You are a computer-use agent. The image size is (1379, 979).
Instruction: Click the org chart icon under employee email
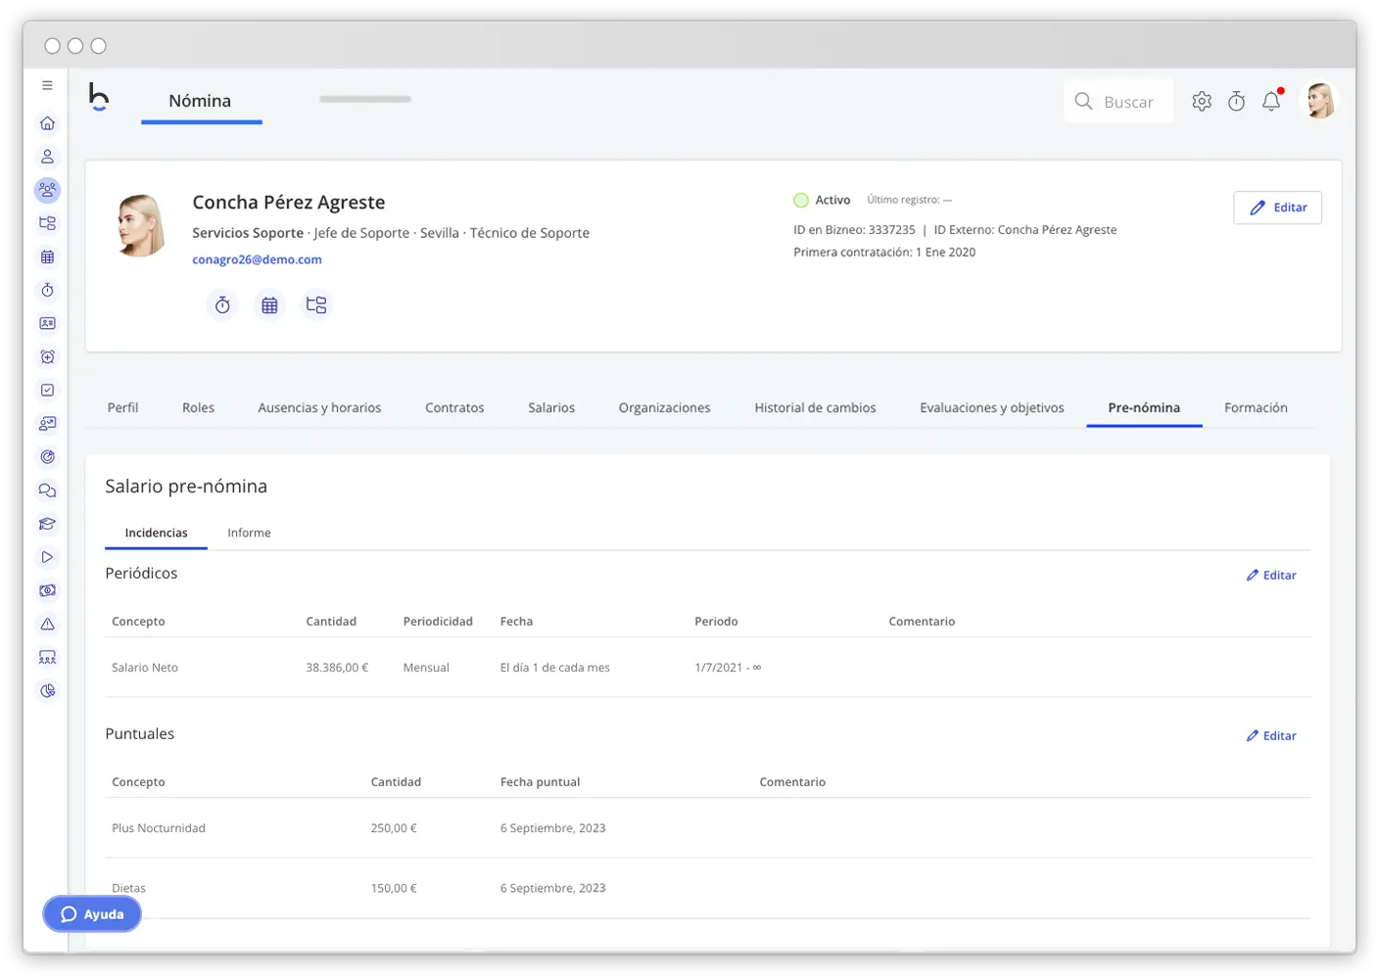(x=316, y=305)
